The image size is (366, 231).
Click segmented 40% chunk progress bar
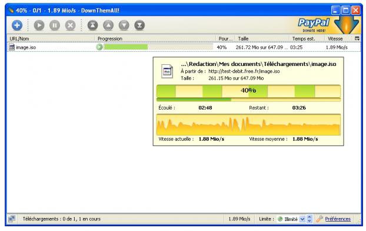coord(248,91)
